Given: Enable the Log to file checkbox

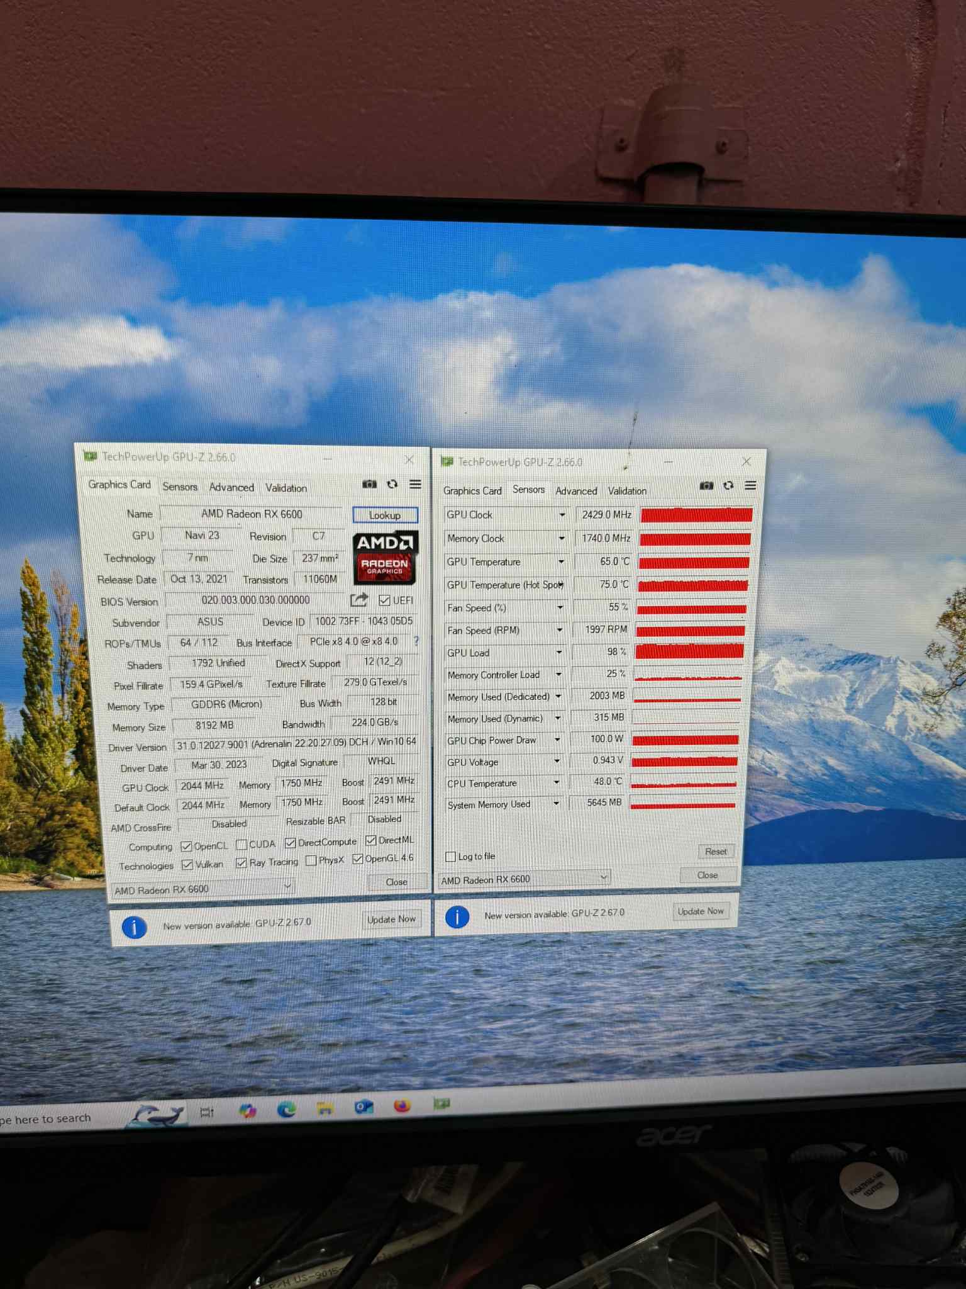Looking at the screenshot, I should (x=450, y=857).
